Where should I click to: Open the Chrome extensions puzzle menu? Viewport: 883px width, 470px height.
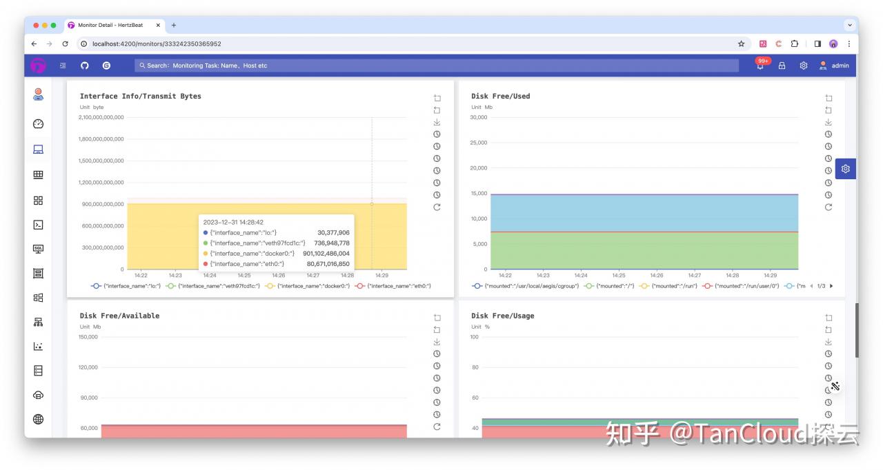point(795,43)
